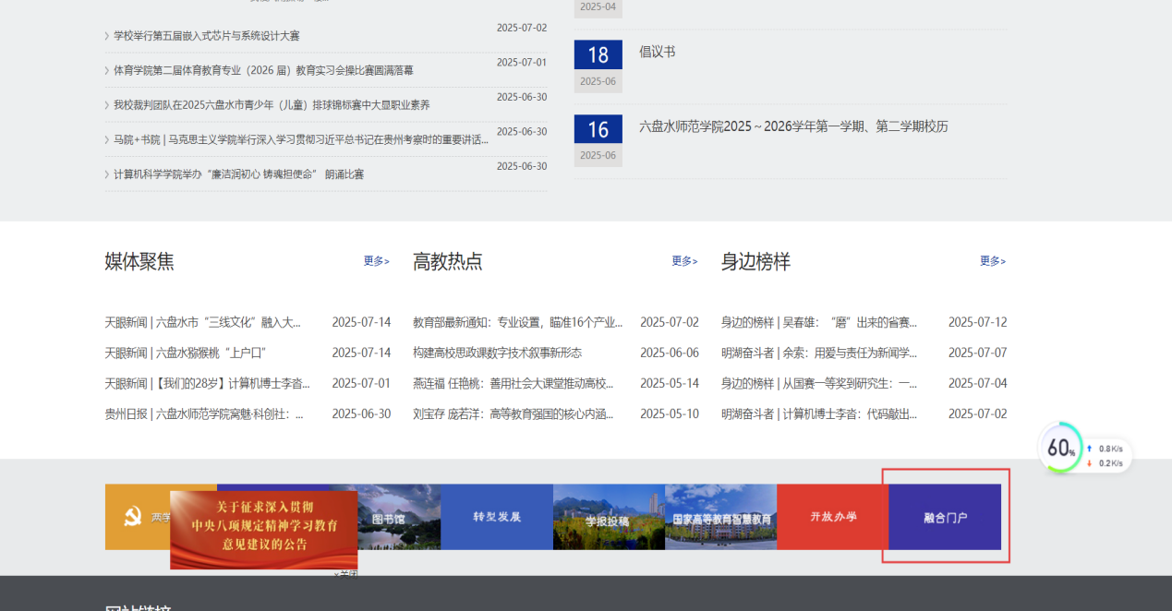Click the 融合门户 portal tile
Image resolution: width=1172 pixels, height=611 pixels.
(944, 517)
